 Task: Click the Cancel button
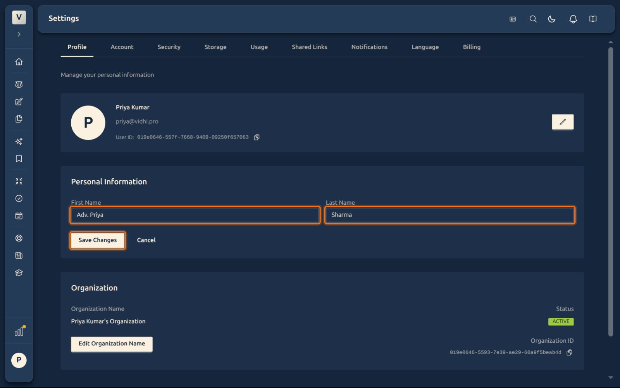(x=146, y=240)
